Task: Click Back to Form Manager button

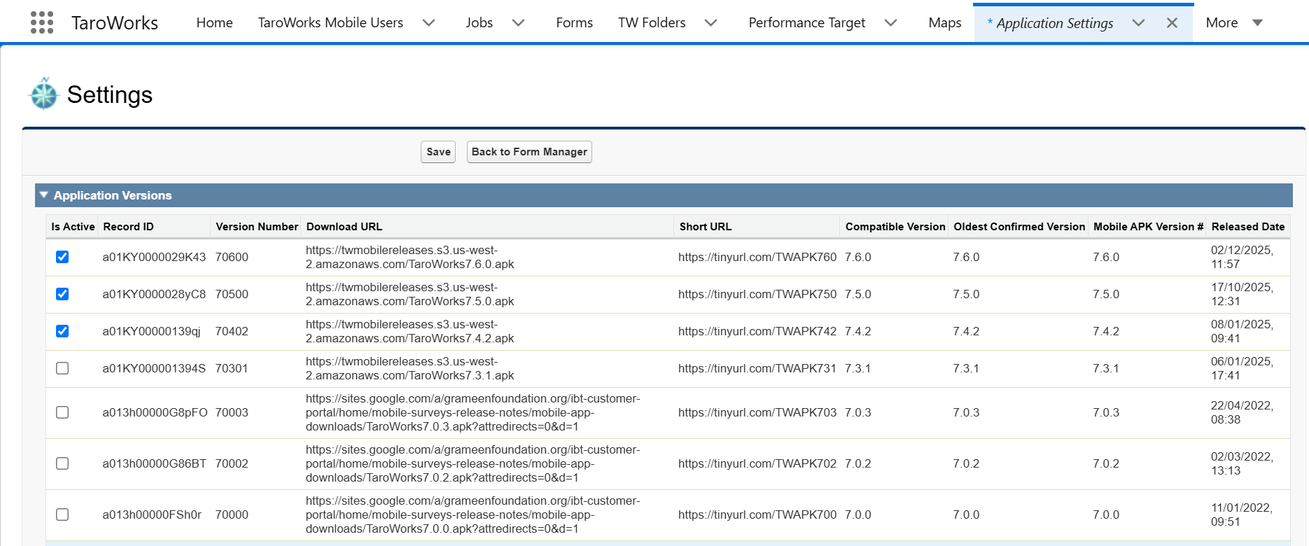Action: point(529,152)
